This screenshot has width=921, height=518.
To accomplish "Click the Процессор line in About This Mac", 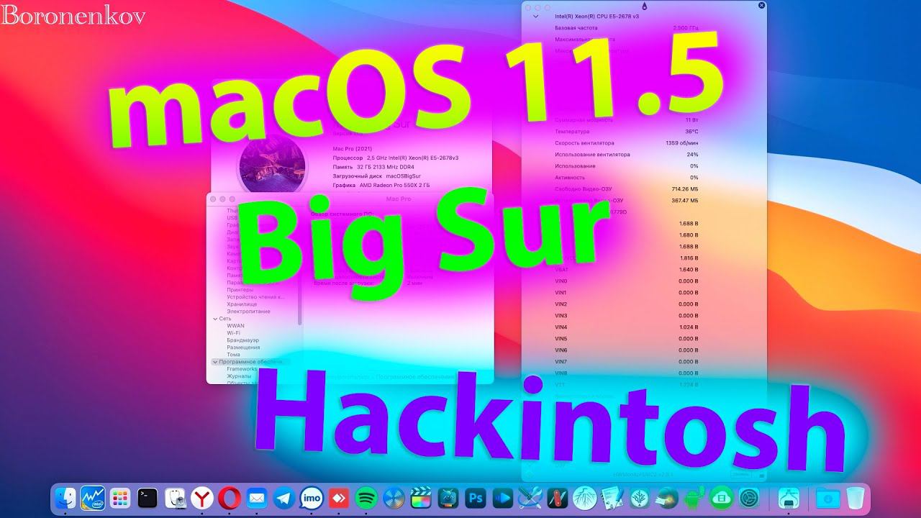I will (x=396, y=158).
